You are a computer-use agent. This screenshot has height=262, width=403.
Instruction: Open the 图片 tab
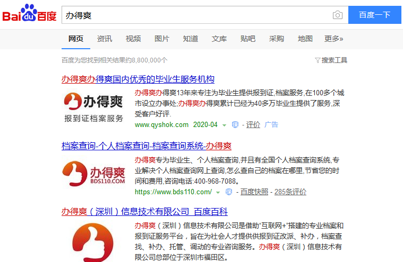[162, 39]
